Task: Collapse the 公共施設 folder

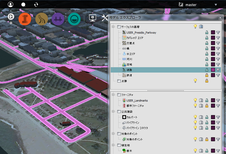Action: 113,111
